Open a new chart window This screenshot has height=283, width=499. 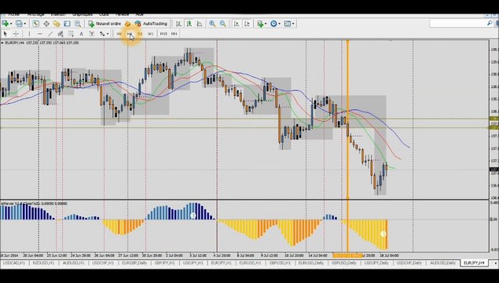click(5, 24)
